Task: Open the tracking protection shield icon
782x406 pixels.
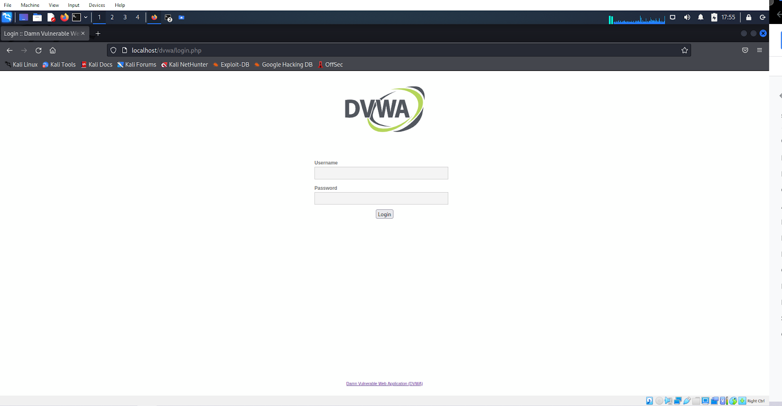Action: (x=113, y=50)
